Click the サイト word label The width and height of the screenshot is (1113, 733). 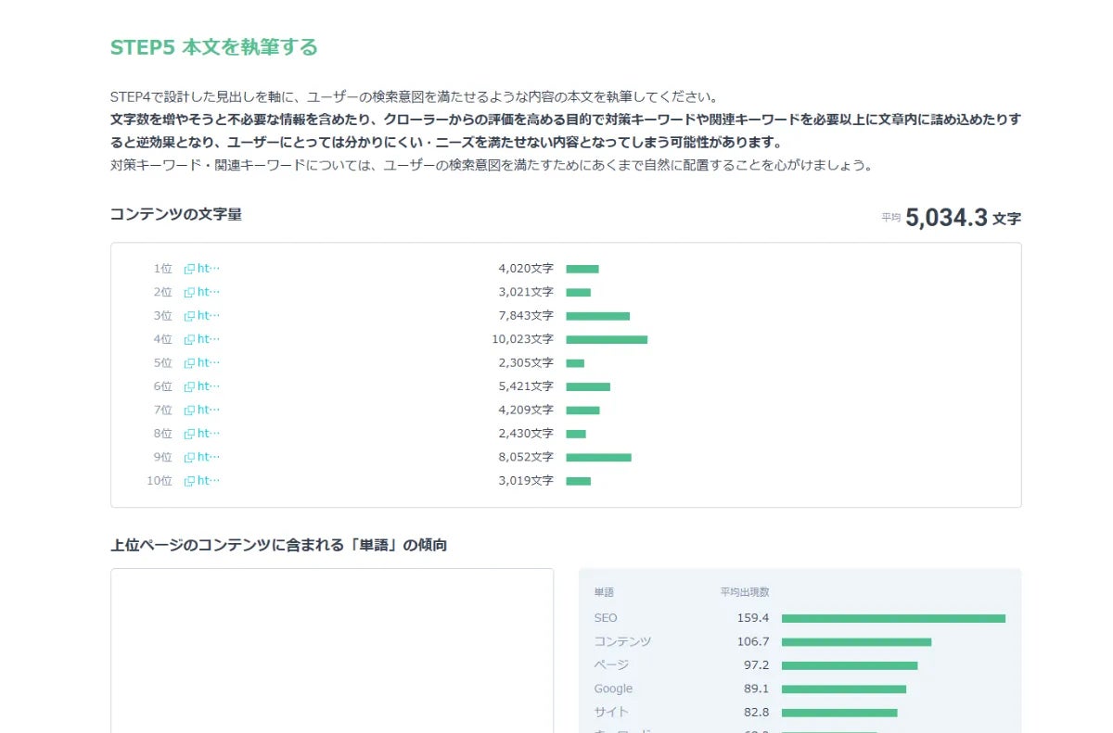pyautogui.click(x=611, y=712)
